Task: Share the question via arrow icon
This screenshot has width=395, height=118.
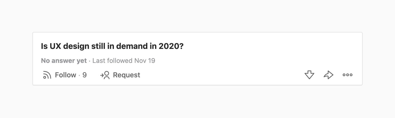Action: (328, 75)
